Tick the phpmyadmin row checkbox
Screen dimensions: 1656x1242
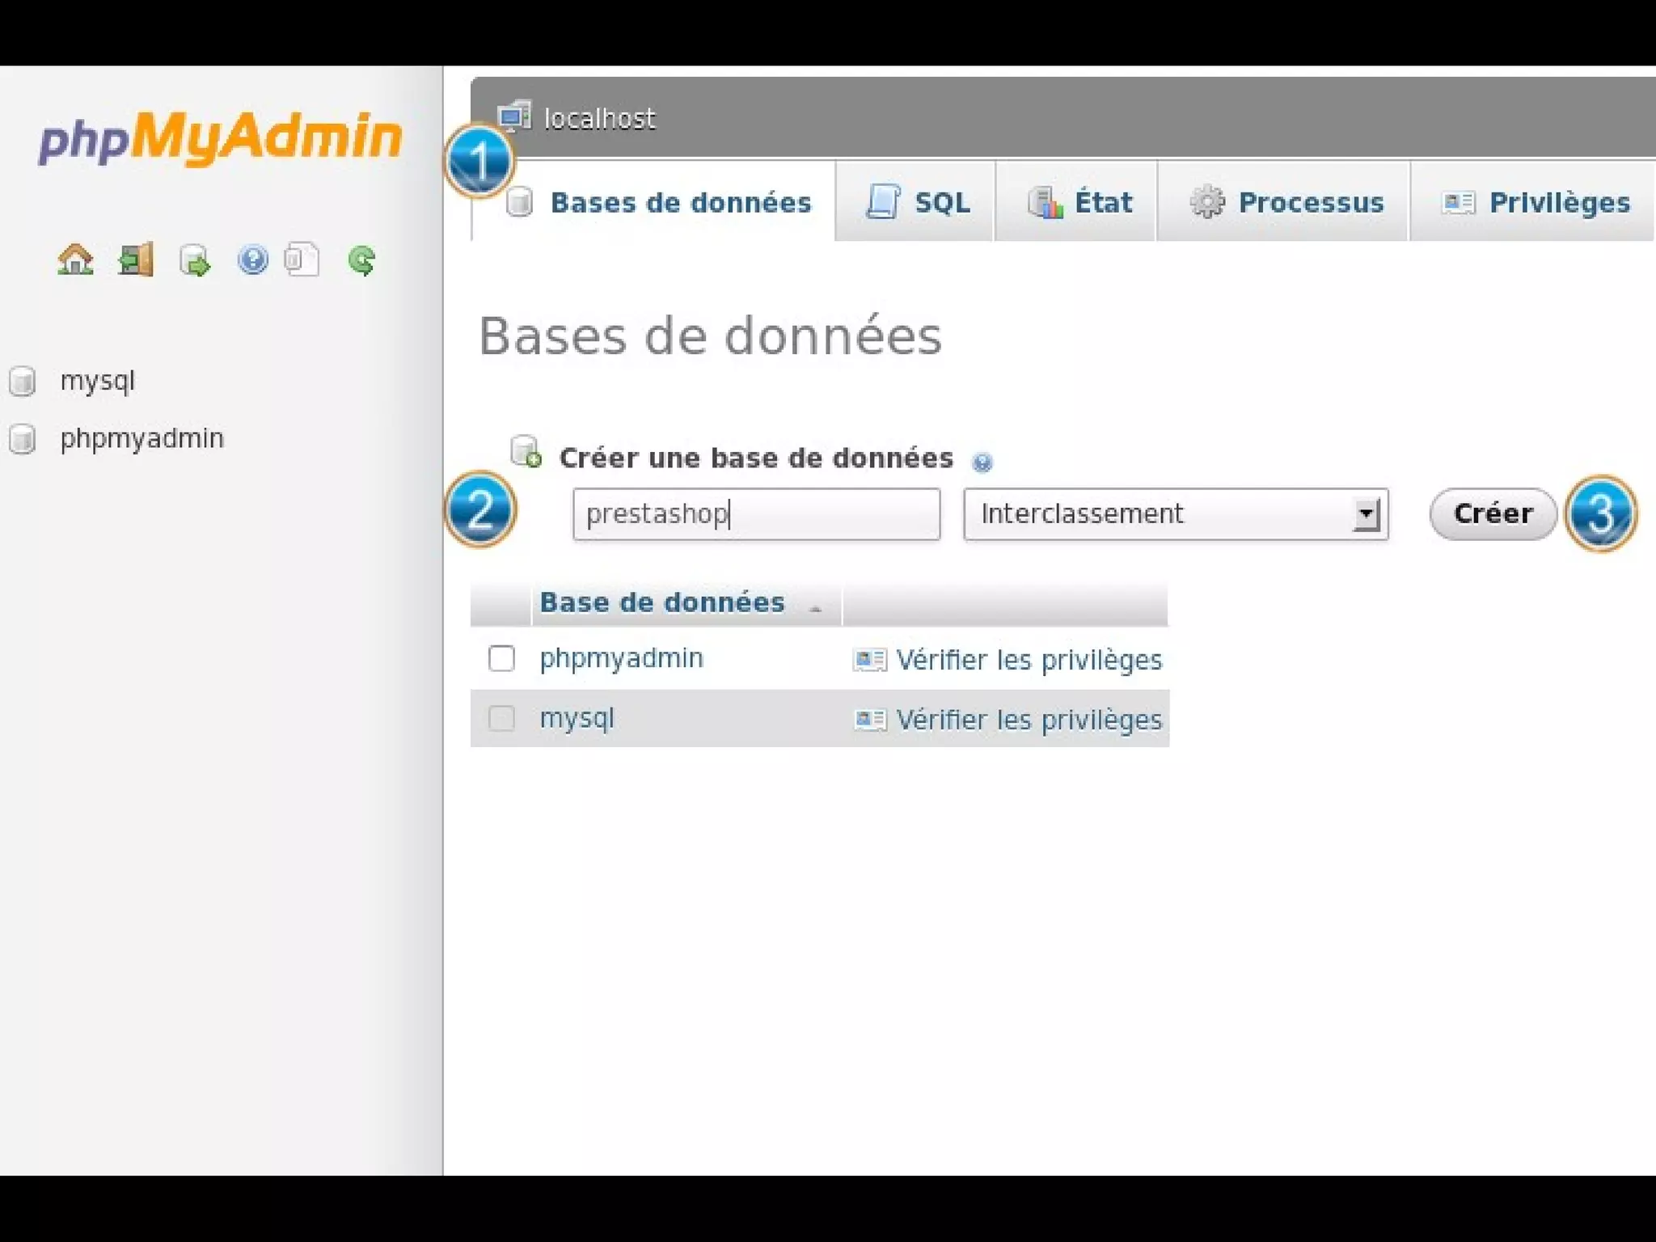coord(501,658)
